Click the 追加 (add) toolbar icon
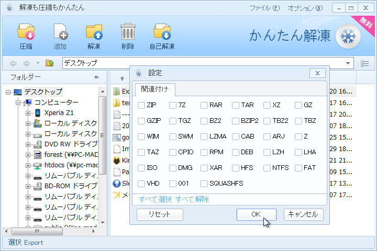Viewport: 377px width, 251px height. [x=60, y=31]
